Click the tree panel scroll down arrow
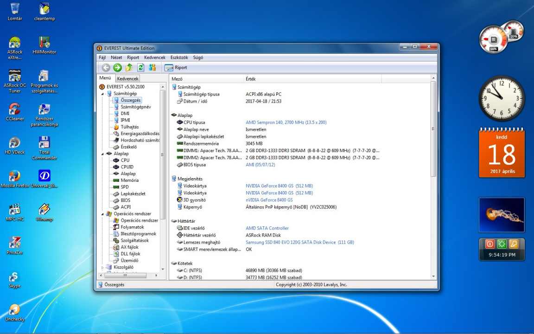534x334 pixels. click(162, 269)
